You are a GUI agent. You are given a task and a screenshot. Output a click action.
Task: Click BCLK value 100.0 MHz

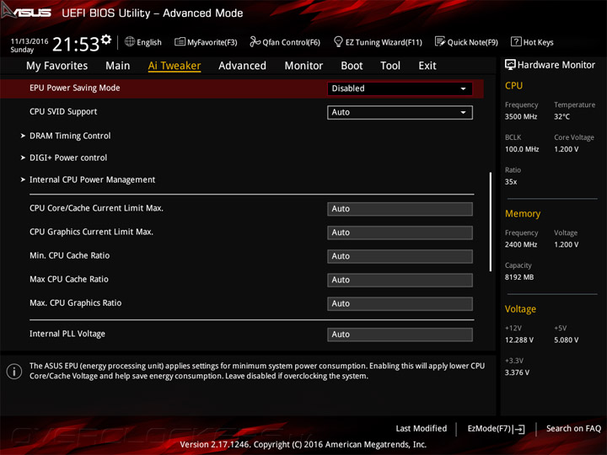pyautogui.click(x=522, y=149)
